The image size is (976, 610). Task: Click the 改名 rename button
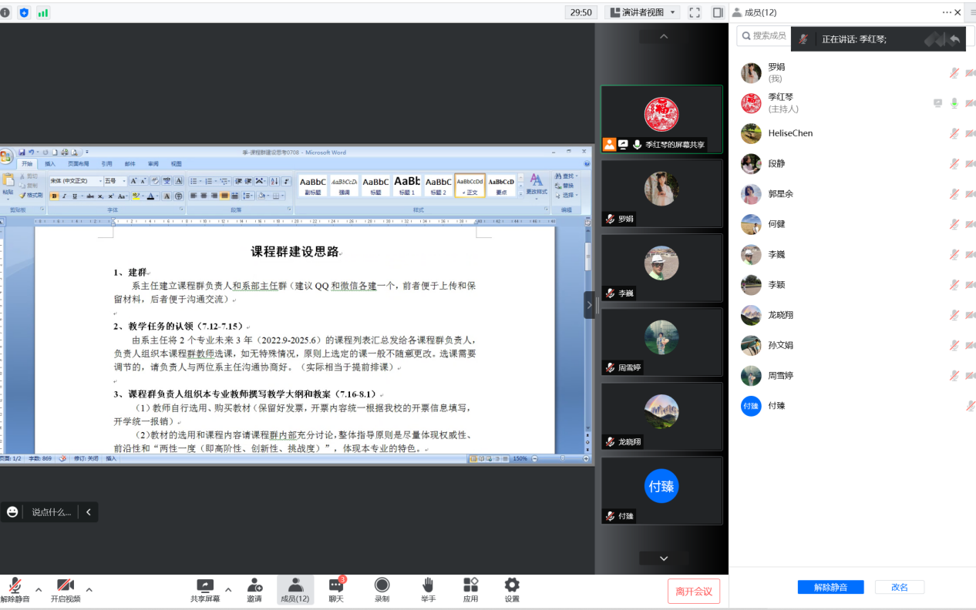point(899,587)
